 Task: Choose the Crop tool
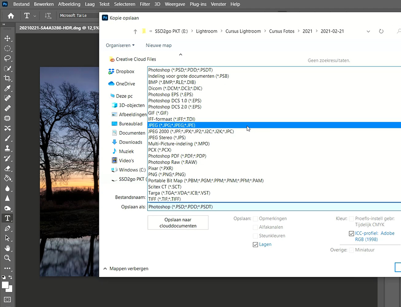[8, 78]
